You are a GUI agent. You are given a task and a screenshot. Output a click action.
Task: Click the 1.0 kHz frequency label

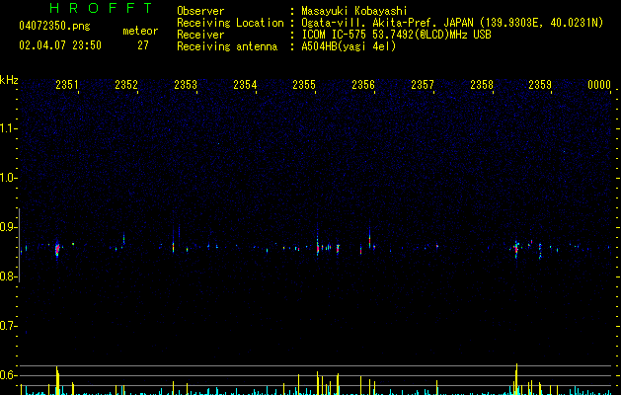click(9, 178)
